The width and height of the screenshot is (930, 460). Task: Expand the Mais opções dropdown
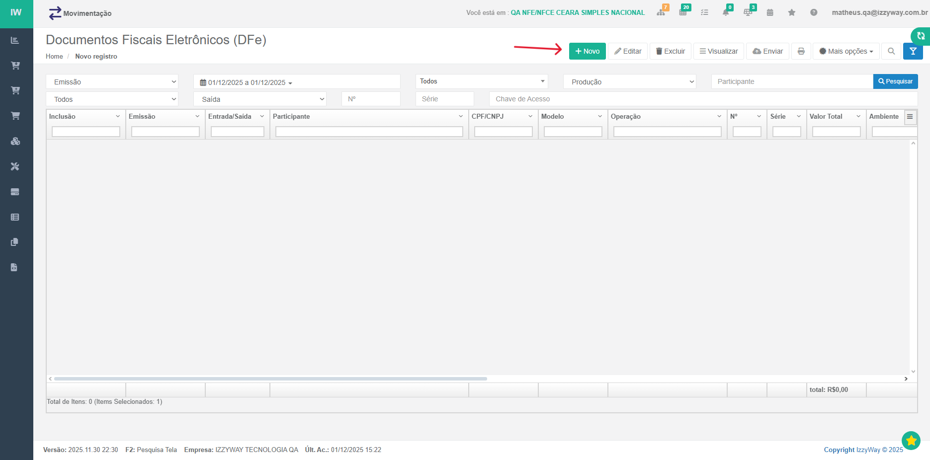[x=846, y=51]
